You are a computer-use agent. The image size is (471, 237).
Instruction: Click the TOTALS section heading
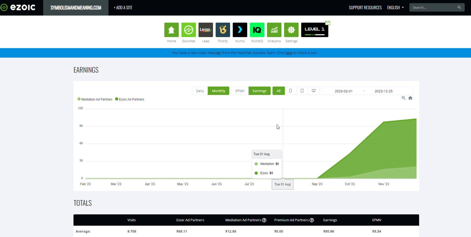(x=83, y=203)
